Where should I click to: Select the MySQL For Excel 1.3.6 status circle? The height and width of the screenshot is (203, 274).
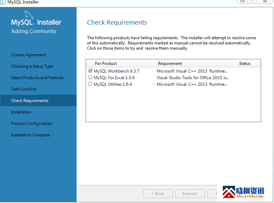click(x=90, y=77)
